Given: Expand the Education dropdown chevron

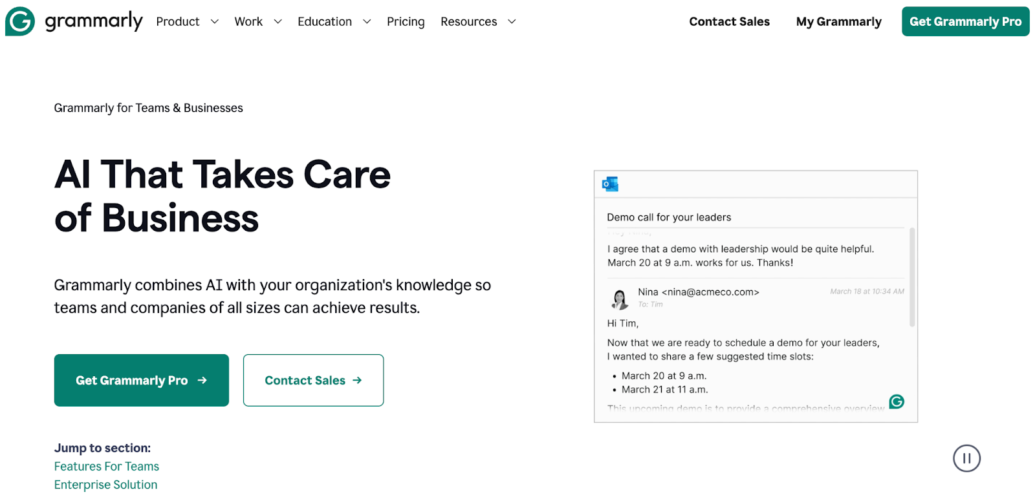Looking at the screenshot, I should tap(367, 21).
